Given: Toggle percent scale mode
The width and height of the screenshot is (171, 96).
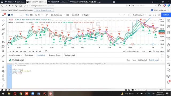Looking at the screenshot, I should click(x=154, y=51).
